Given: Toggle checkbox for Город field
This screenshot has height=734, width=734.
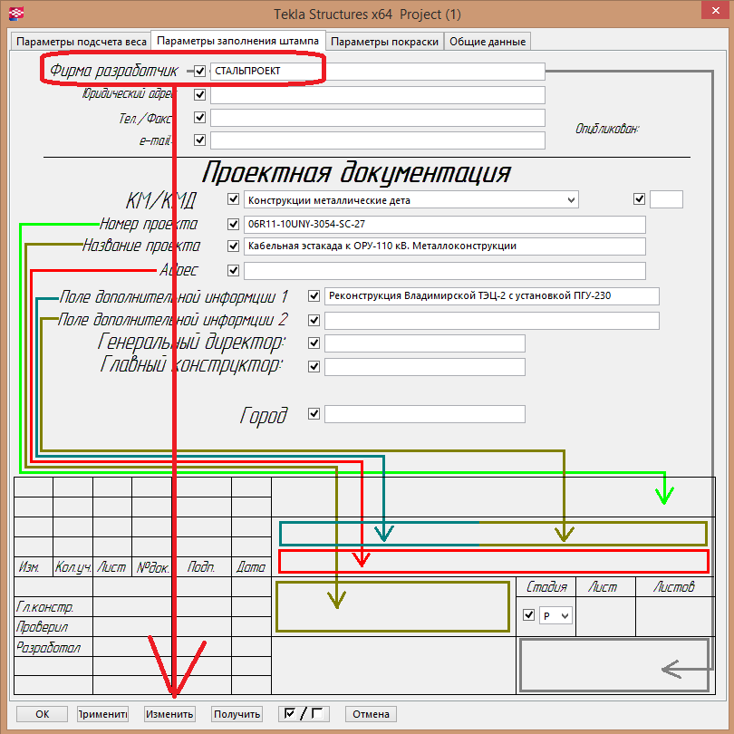Looking at the screenshot, I should pos(314,414).
